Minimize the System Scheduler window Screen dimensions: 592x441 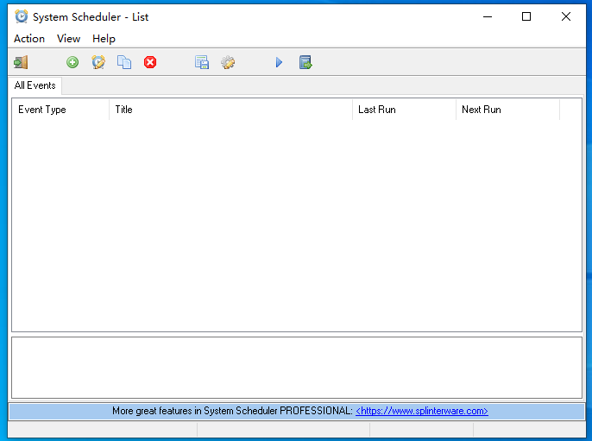[x=488, y=16]
